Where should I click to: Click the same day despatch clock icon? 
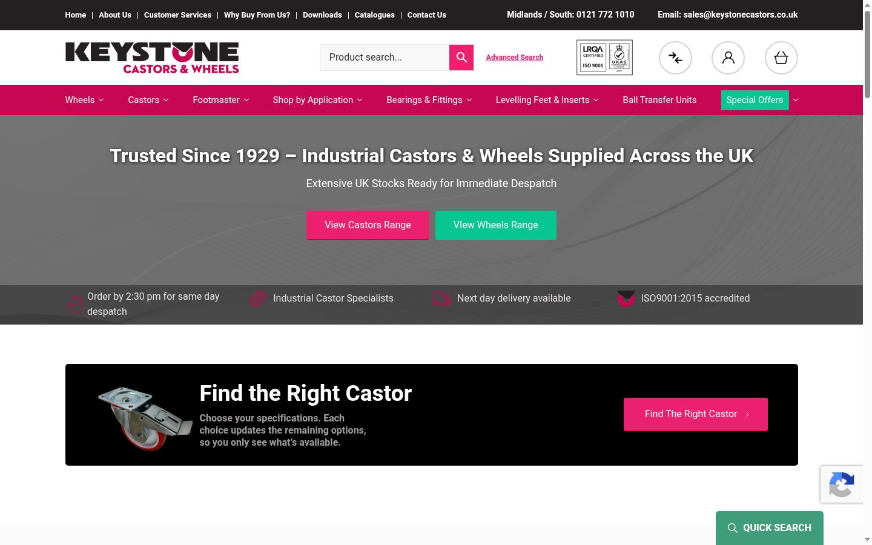(74, 303)
